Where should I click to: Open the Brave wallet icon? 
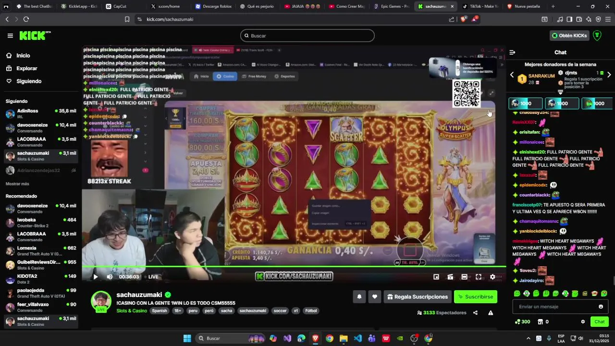click(579, 19)
